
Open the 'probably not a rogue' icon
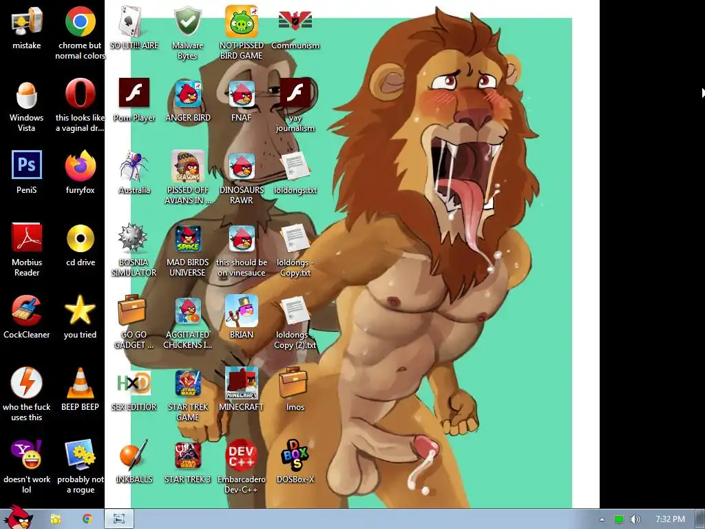80,455
